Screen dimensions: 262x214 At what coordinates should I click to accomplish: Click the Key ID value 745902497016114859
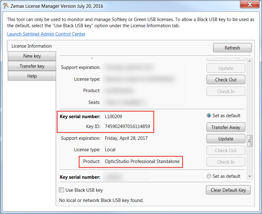[127, 126]
